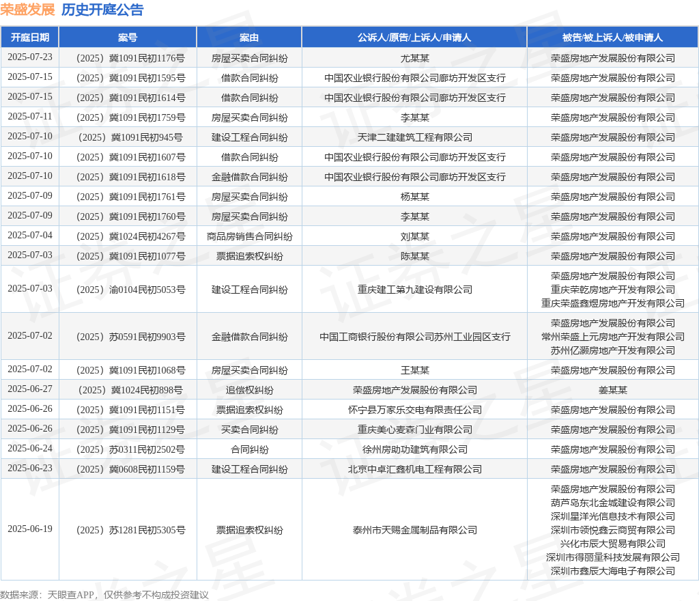Click case number "冀1024民初4267号"

(147, 236)
